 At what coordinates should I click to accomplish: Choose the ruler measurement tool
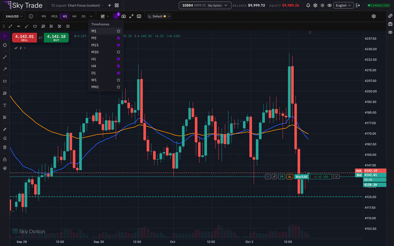pos(5,129)
